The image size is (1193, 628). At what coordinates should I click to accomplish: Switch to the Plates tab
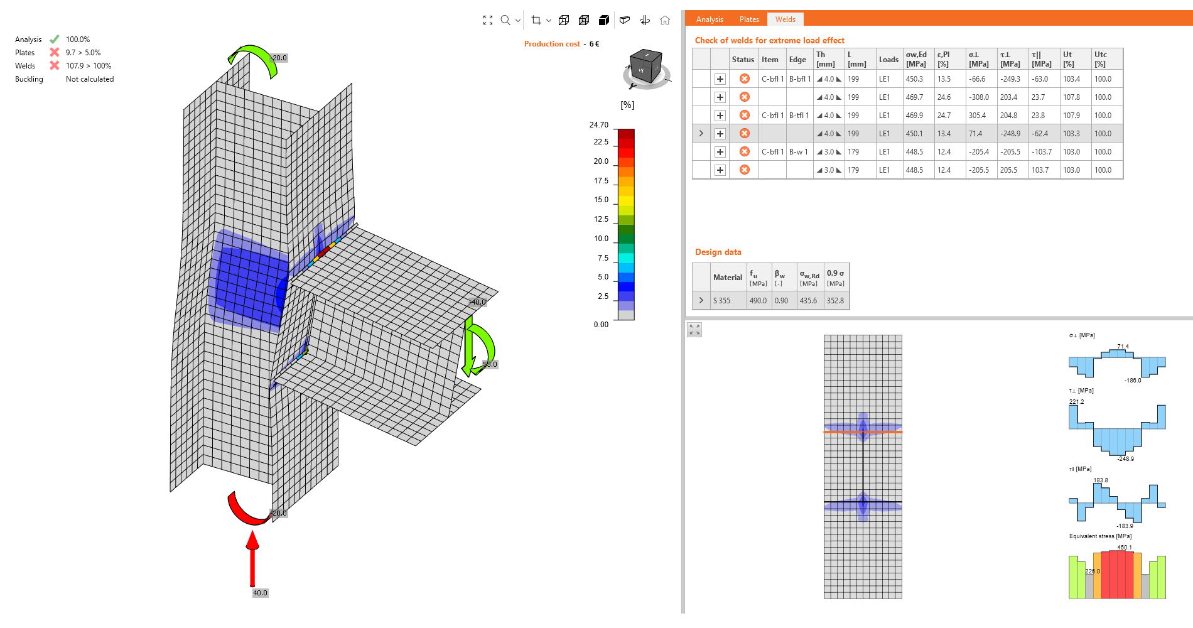point(748,19)
